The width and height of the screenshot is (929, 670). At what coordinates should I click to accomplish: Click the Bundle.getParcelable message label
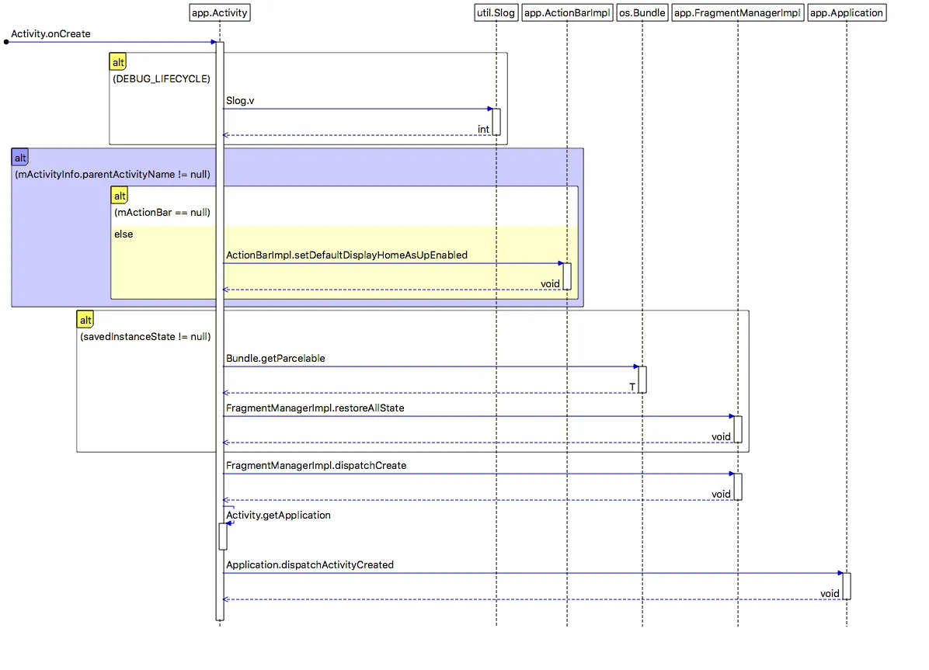pyautogui.click(x=276, y=359)
